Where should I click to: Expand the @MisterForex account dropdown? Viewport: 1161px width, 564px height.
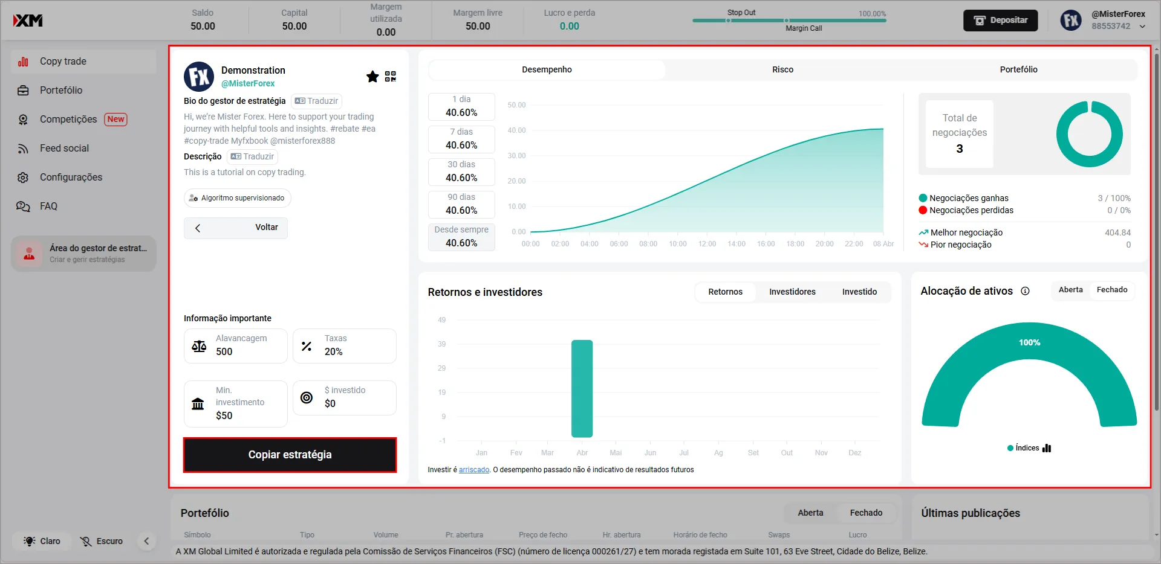tap(1142, 27)
